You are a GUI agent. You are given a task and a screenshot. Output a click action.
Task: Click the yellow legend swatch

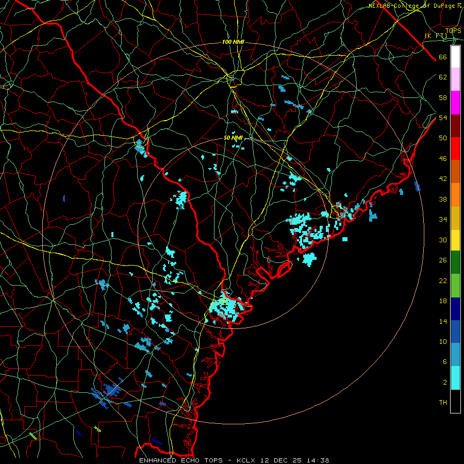455,240
